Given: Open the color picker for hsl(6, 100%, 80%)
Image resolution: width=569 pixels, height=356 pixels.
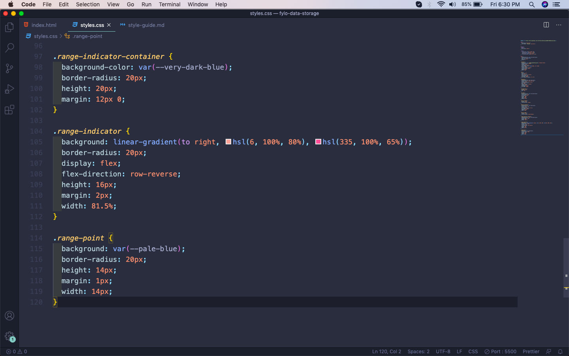Looking at the screenshot, I should pos(228,142).
